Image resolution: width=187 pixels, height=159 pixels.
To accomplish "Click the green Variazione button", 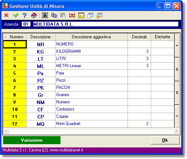I will tap(32, 140).
